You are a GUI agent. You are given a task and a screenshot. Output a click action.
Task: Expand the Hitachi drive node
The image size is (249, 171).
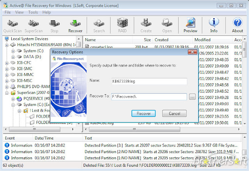(7, 45)
